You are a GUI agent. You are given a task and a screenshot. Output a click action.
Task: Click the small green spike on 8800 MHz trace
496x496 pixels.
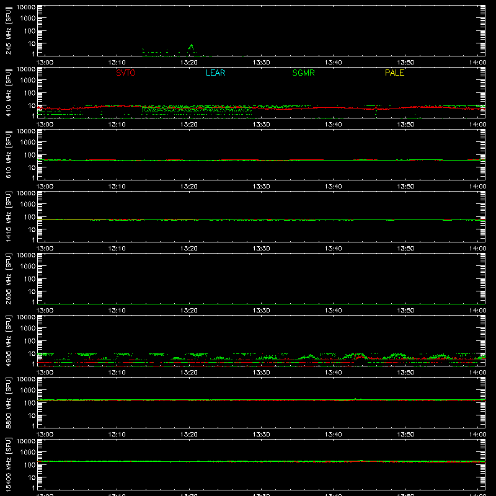355,399
